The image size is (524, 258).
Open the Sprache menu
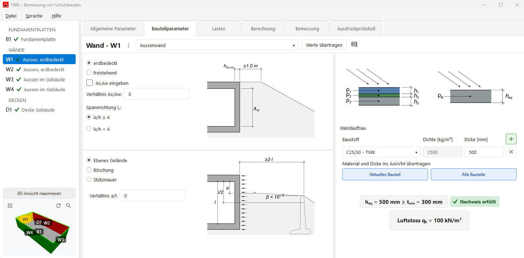(x=34, y=16)
